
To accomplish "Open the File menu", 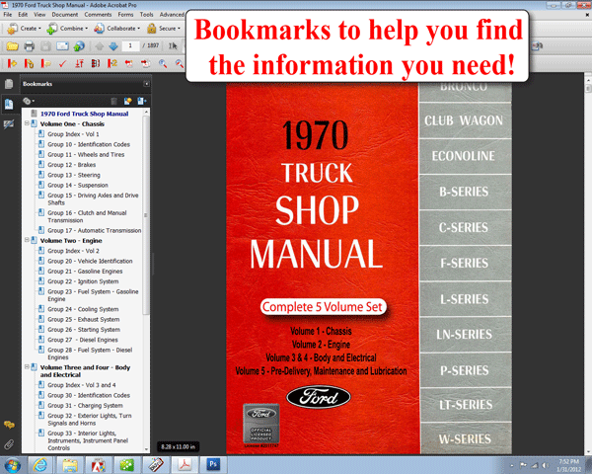I will coord(8,15).
